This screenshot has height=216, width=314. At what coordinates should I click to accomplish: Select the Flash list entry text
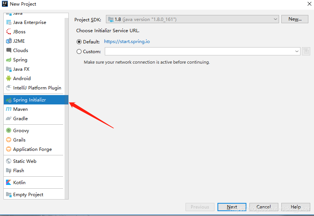pyautogui.click(x=19, y=170)
